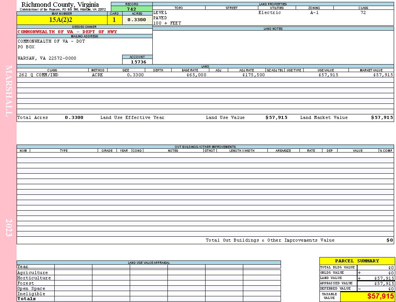Click WARSAW, VA 22572-0000 address line
The width and height of the screenshot is (396, 302).
coord(47,59)
